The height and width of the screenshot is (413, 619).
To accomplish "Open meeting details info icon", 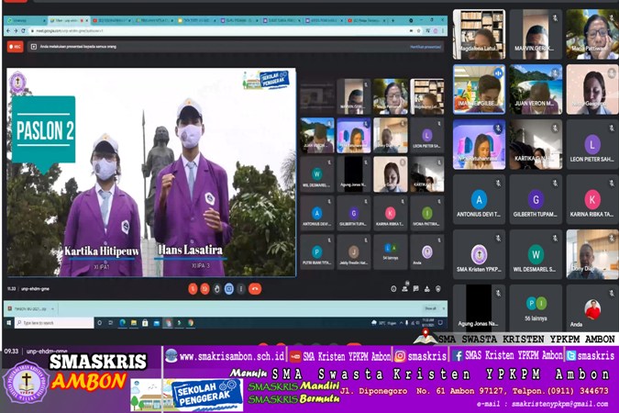I will (x=393, y=289).
